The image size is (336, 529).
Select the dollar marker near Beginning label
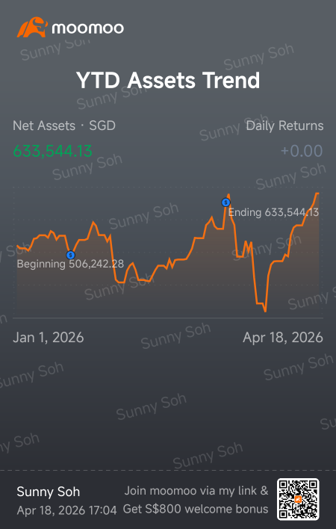(x=70, y=255)
